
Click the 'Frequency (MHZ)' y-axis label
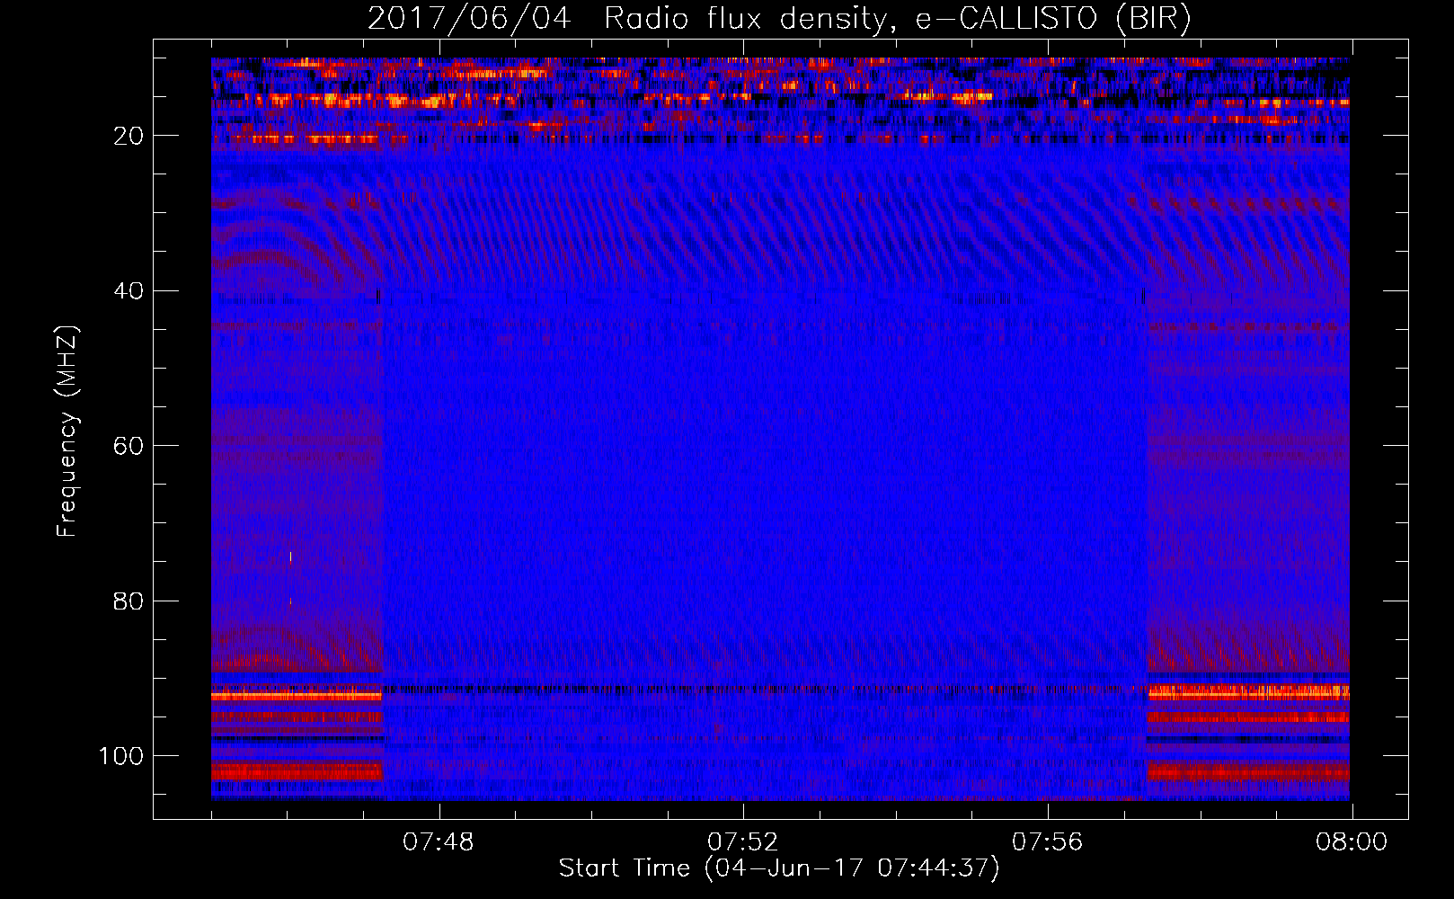pos(67,432)
